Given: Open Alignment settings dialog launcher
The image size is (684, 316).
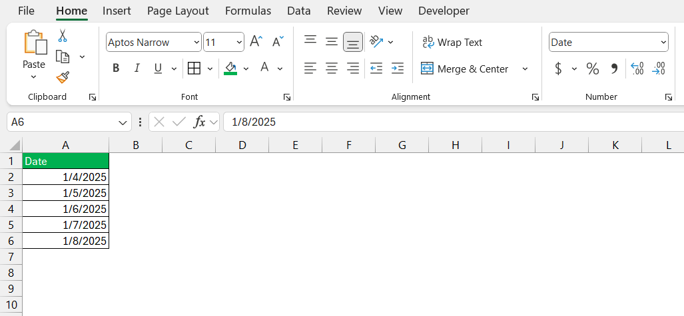Looking at the screenshot, I should pyautogui.click(x=535, y=98).
